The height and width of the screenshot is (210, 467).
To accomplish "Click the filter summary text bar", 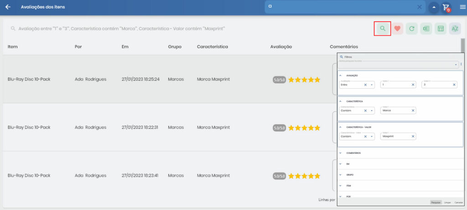I will point(121,29).
